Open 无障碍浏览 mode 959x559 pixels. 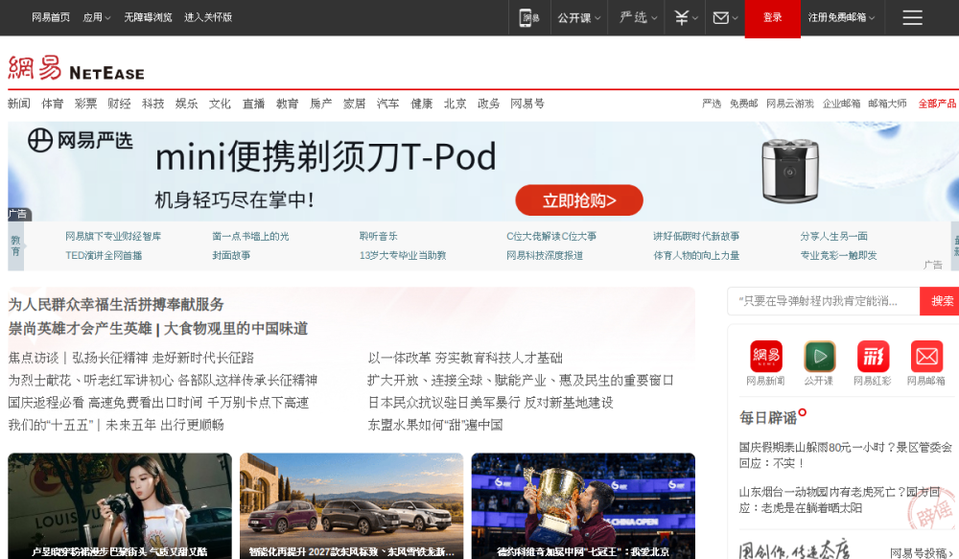[x=148, y=17]
